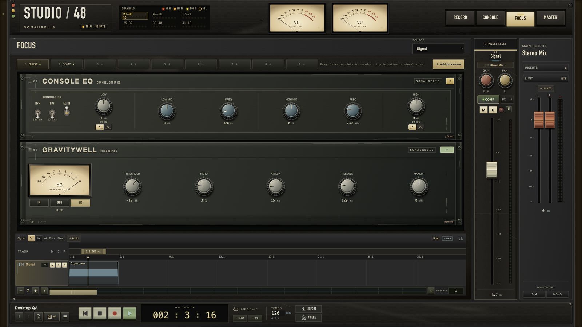
Task: Create new project file icon
Action: click(x=39, y=317)
